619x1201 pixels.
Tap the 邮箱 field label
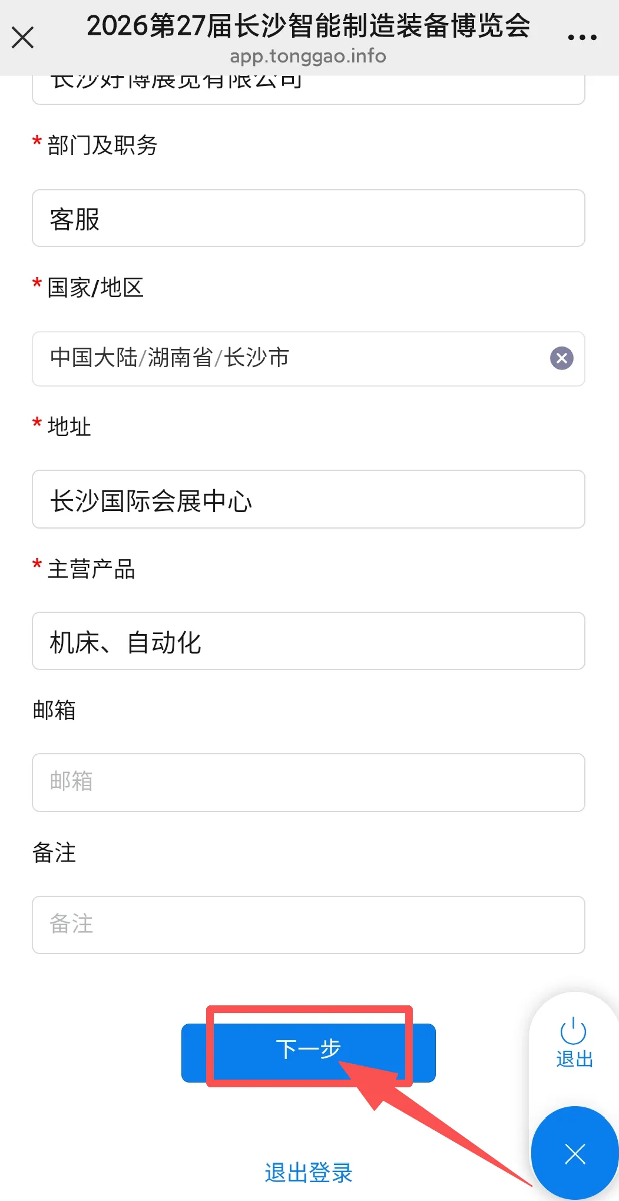pos(54,710)
